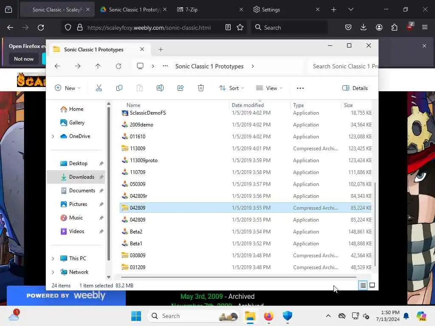Click the Rename icon in File Explorer toolbar
The image size is (435, 326).
tap(160, 88)
